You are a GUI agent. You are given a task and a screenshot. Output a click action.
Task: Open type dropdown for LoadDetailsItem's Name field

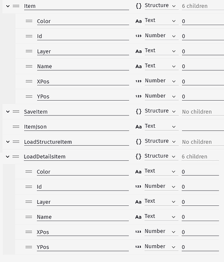(x=161, y=216)
